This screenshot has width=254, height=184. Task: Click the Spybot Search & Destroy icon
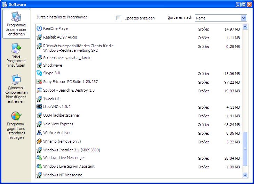tap(39, 90)
